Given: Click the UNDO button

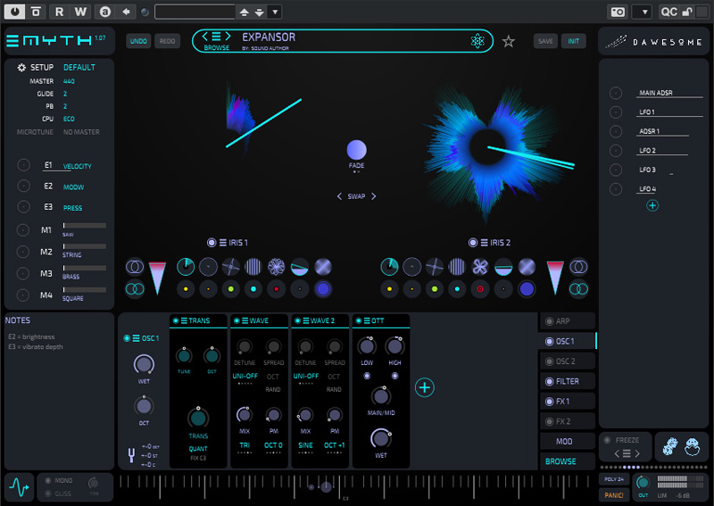Looking at the screenshot, I should [138, 41].
